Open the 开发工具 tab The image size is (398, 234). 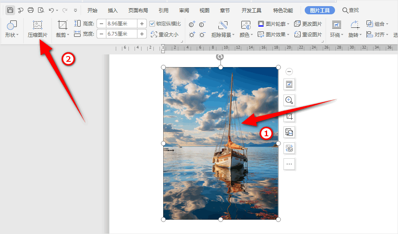(251, 10)
